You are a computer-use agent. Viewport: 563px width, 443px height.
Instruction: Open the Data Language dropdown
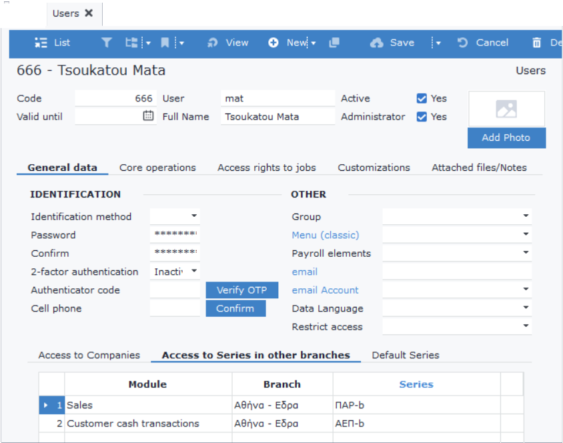tap(526, 308)
